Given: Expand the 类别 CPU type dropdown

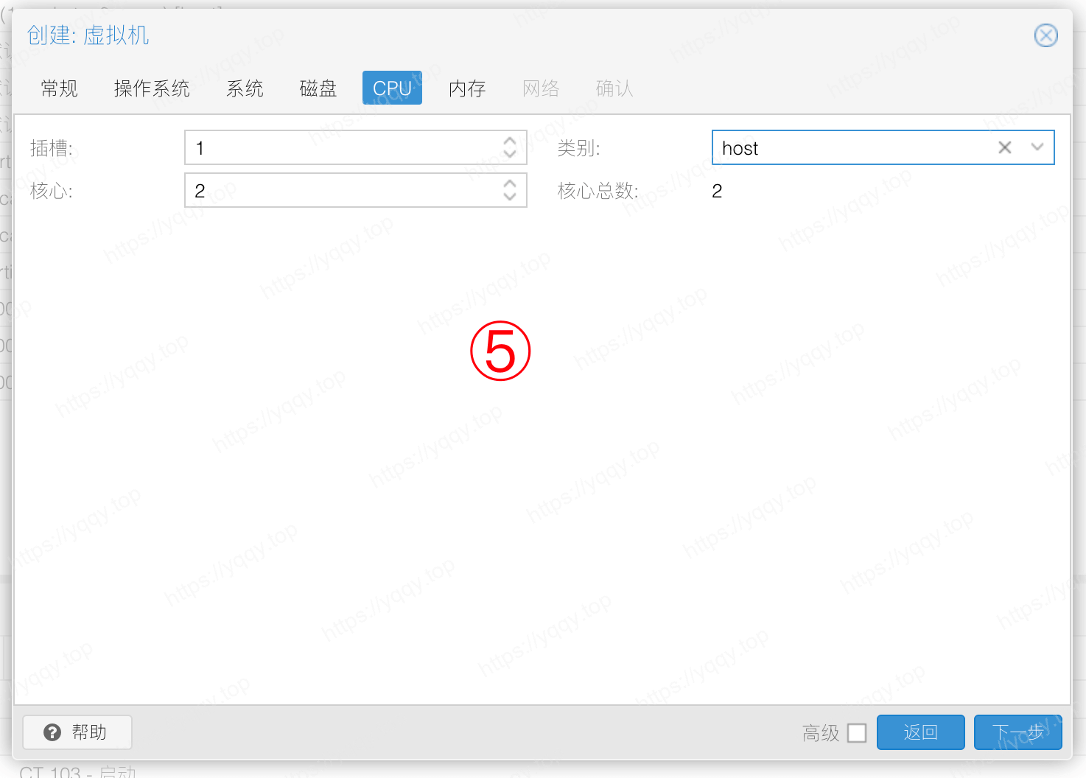Looking at the screenshot, I should pyautogui.click(x=1037, y=147).
